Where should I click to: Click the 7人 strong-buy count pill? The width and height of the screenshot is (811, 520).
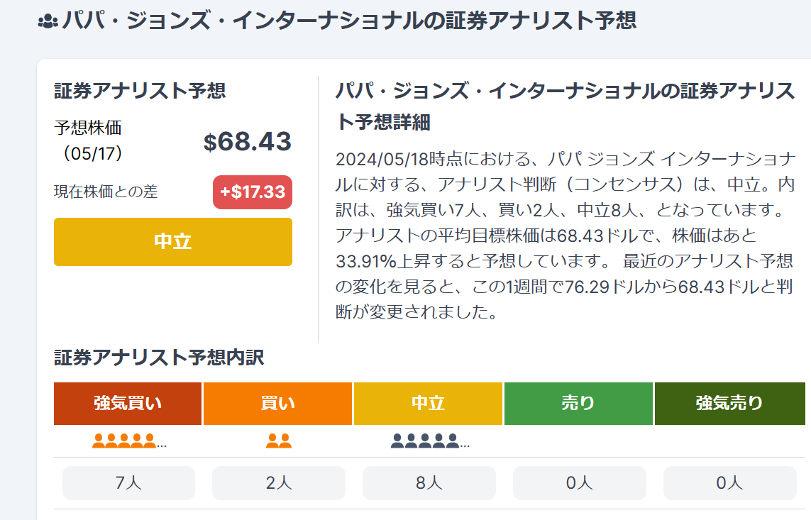click(x=129, y=483)
